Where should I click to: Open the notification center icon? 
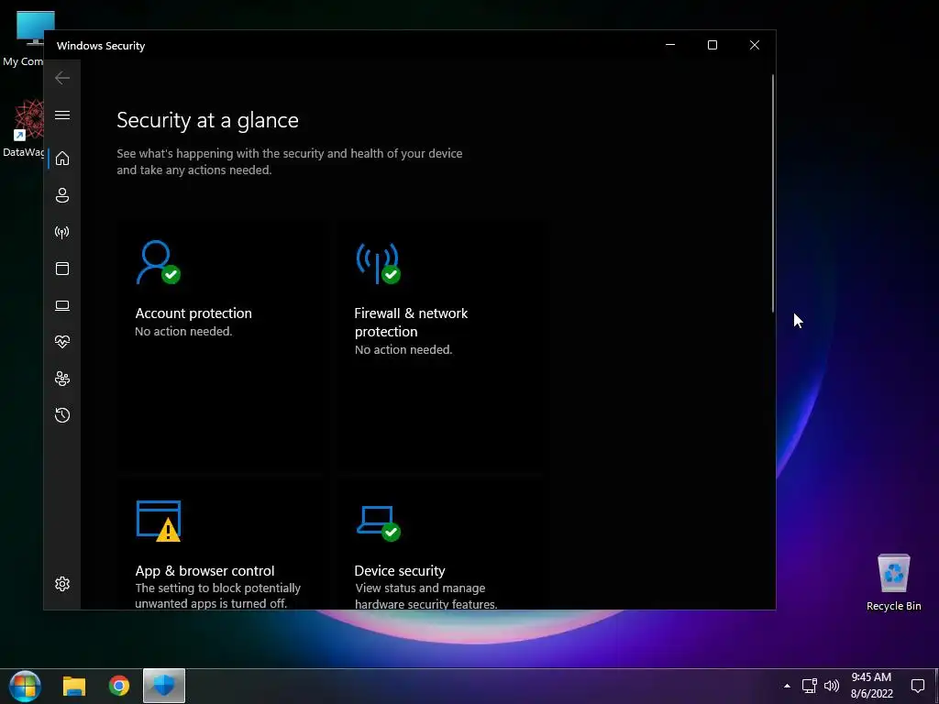917,686
